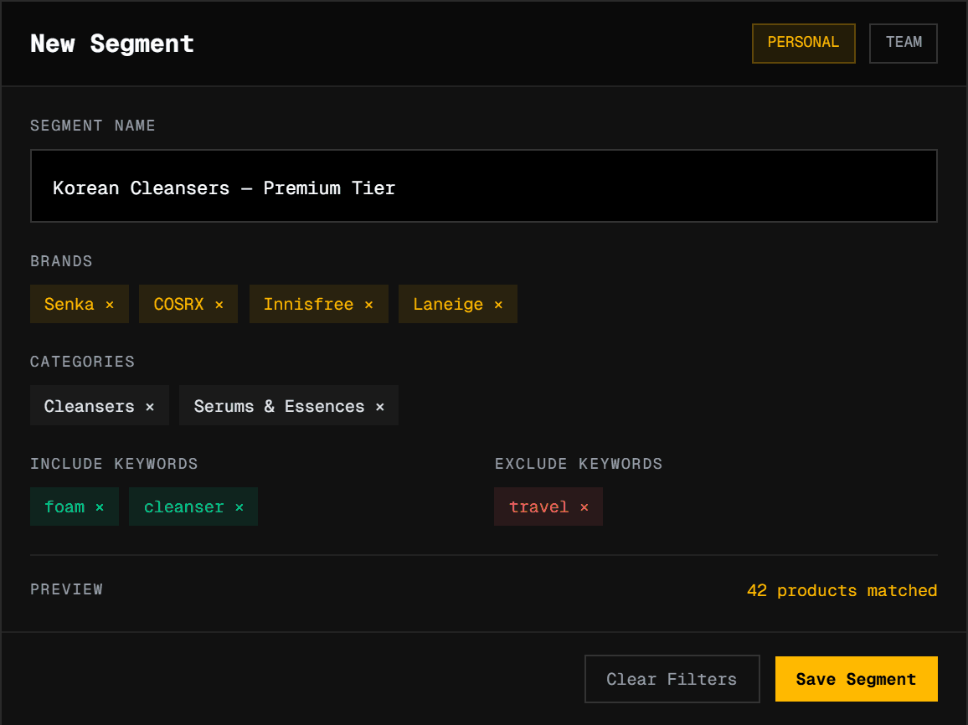Image resolution: width=968 pixels, height=725 pixels.
Task: Remove the cleanser include keyword
Action: point(239,507)
